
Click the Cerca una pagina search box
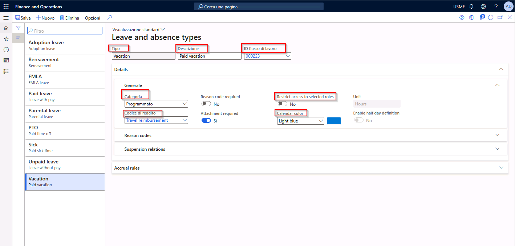click(259, 7)
